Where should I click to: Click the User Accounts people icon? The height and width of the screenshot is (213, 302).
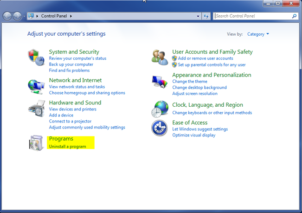pos(160,58)
